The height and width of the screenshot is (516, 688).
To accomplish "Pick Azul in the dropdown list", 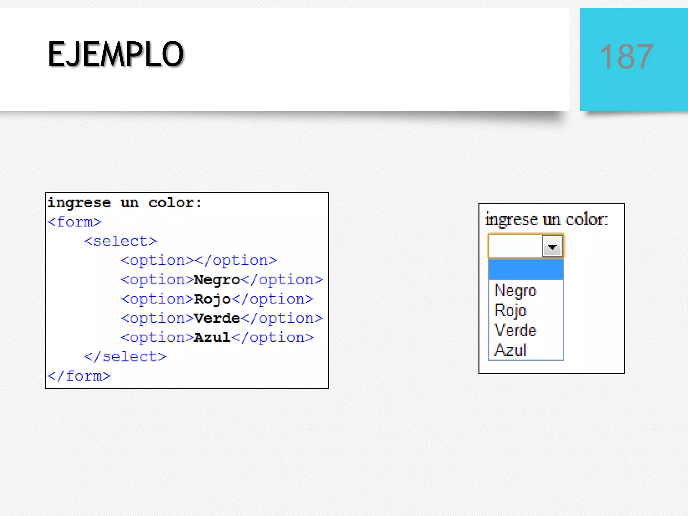I will [510, 350].
